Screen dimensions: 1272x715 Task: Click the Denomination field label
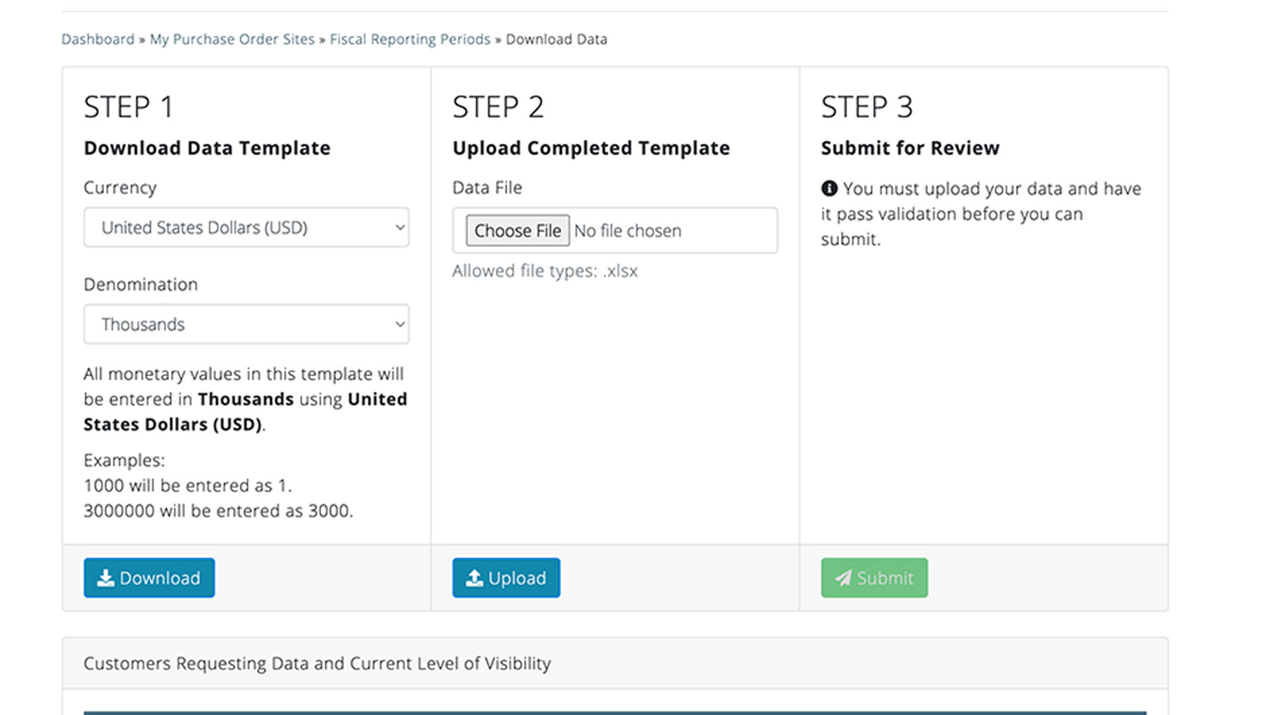click(140, 285)
